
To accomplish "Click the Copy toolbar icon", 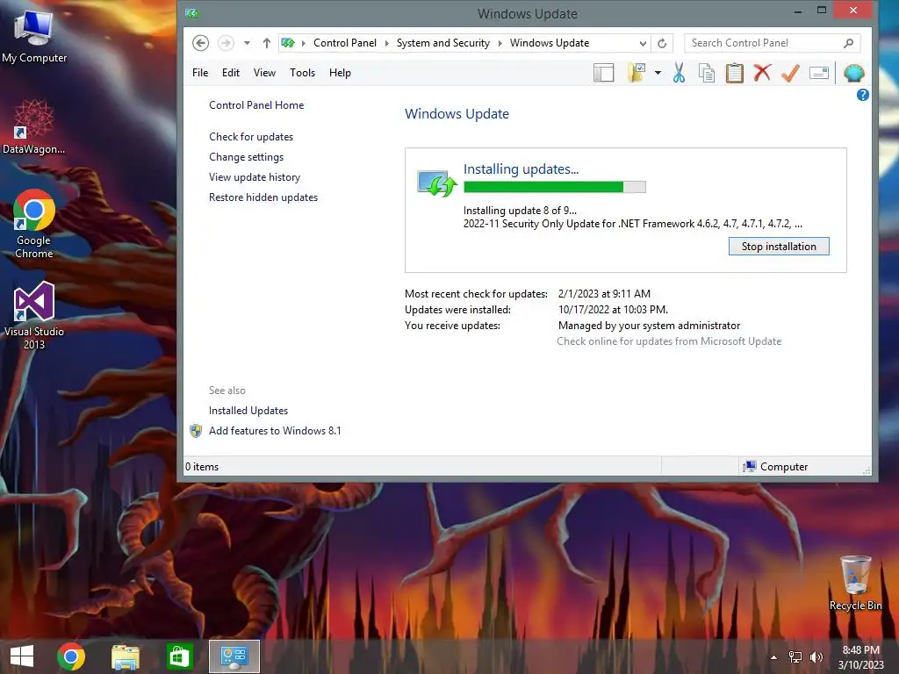I will [x=707, y=73].
